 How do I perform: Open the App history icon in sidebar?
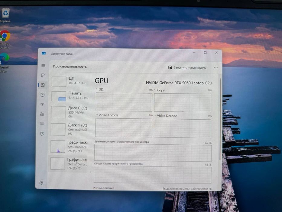coord(43,94)
